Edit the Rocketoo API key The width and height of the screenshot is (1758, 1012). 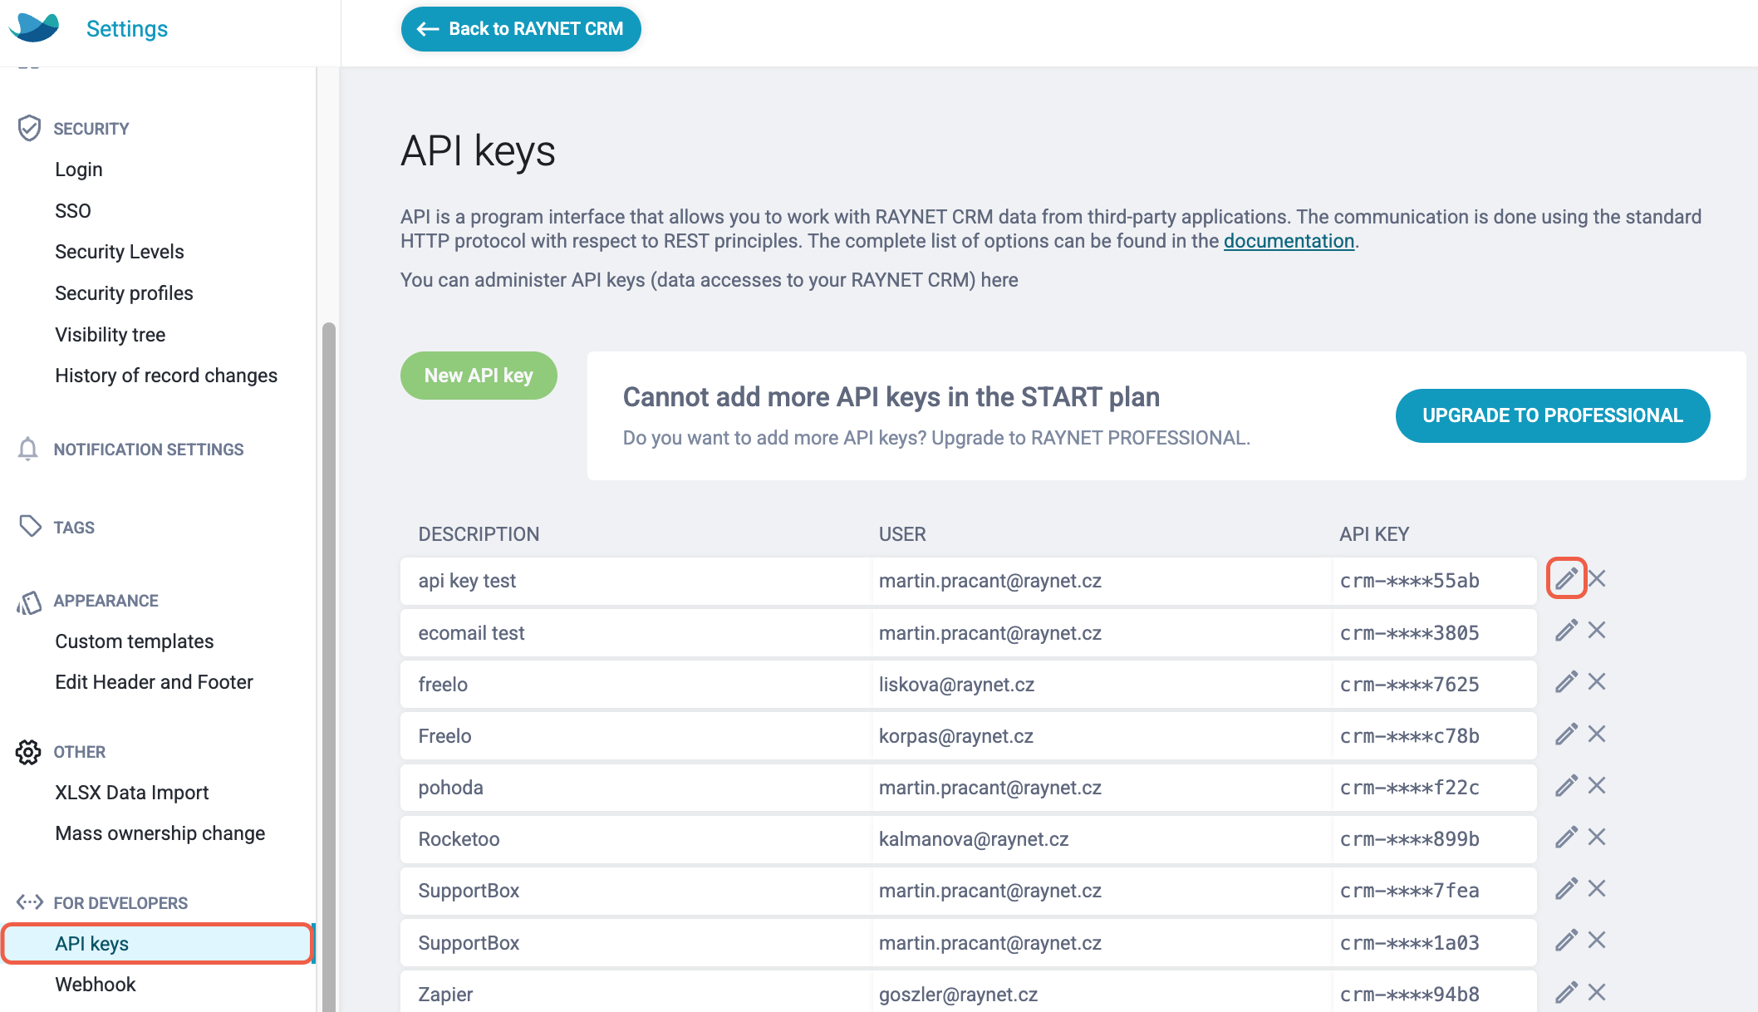[1566, 838]
